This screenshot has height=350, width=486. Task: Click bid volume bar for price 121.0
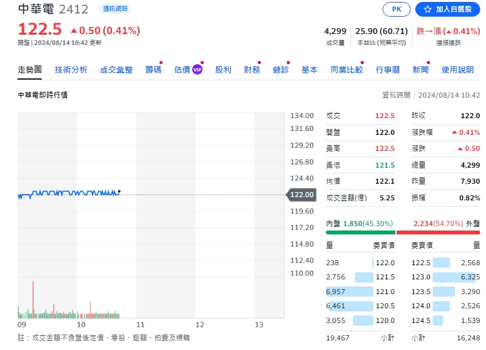click(350, 292)
